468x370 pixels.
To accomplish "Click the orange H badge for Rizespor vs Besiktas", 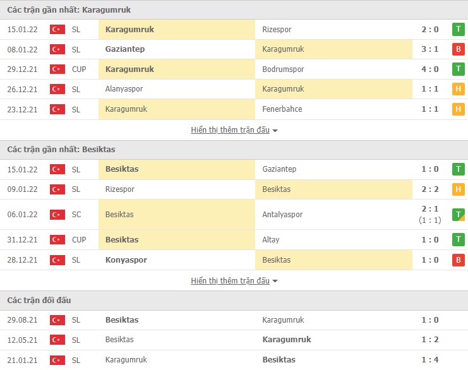I will tap(458, 189).
